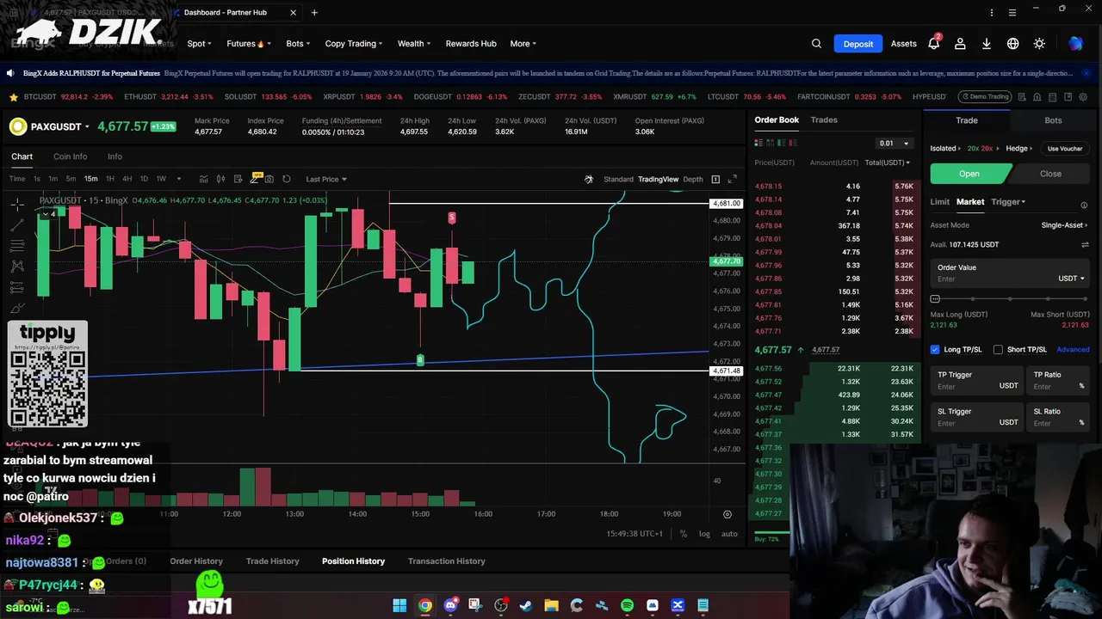The image size is (1102, 619).
Task: Select the Close position toggle
Action: pyautogui.click(x=1050, y=174)
